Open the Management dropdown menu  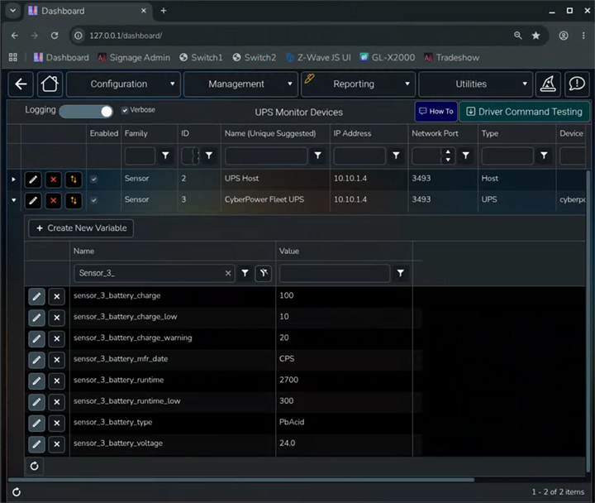click(x=241, y=84)
